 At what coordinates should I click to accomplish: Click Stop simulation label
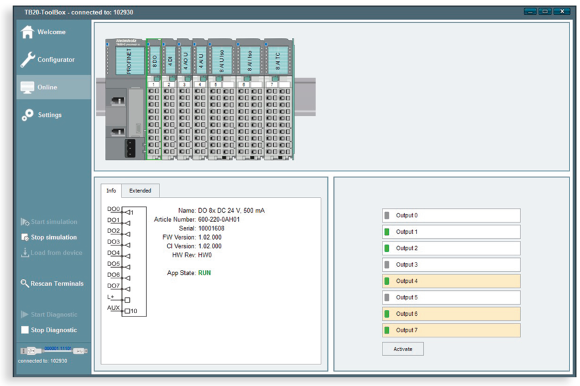[54, 237]
